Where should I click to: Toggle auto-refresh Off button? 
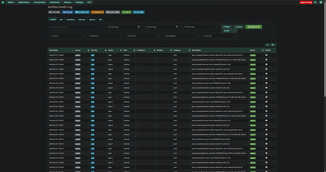[227, 31]
